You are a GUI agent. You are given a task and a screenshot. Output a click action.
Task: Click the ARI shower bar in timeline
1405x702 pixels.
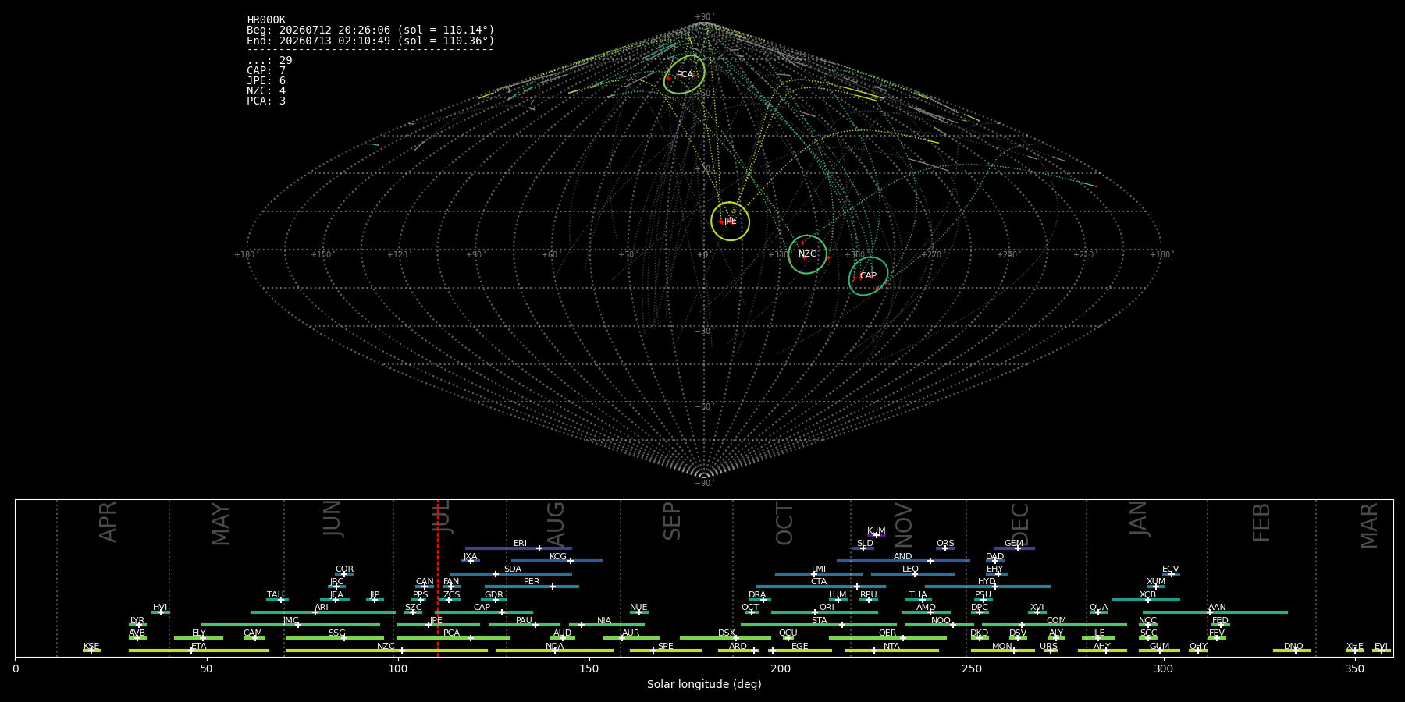click(x=323, y=612)
